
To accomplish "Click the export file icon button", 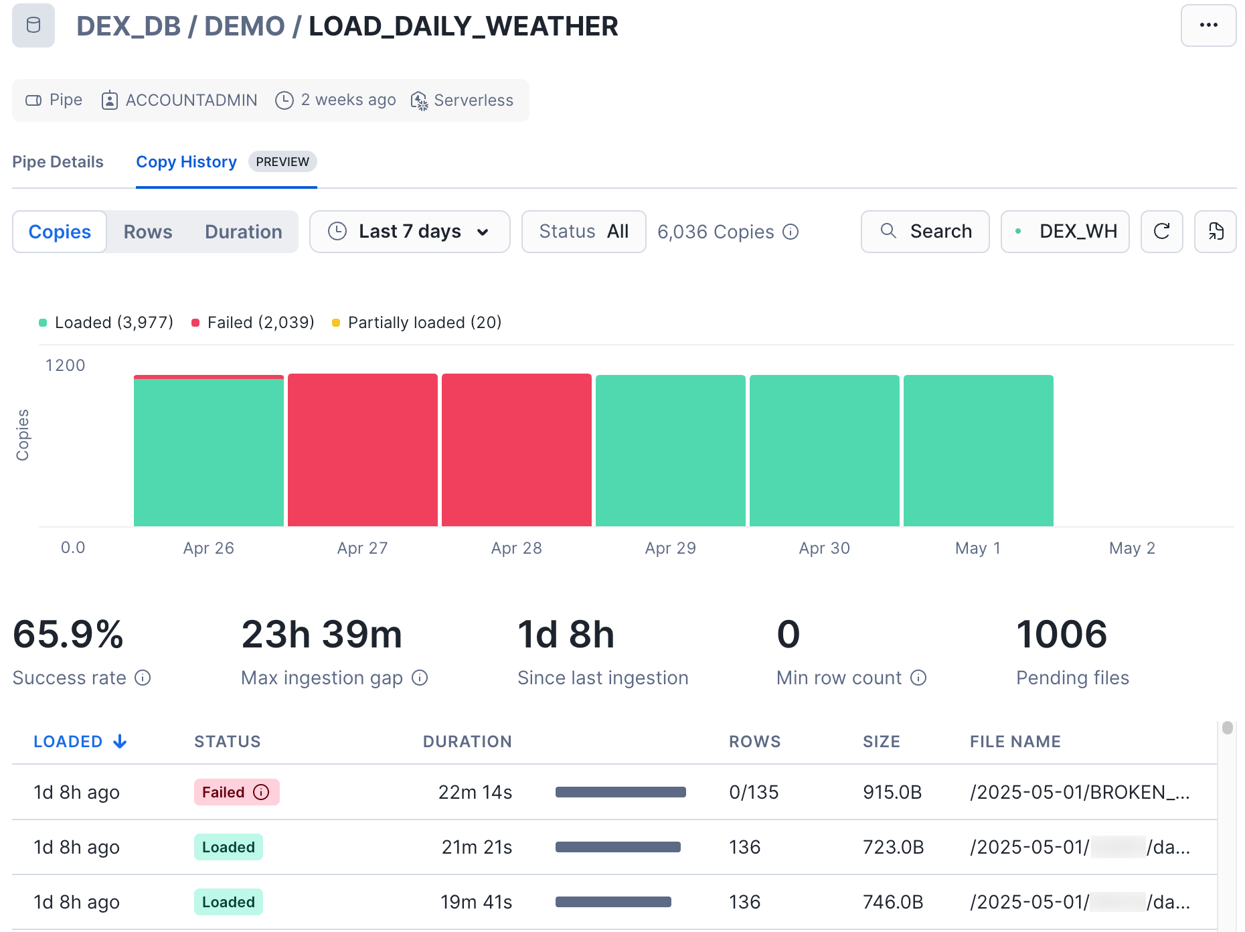I will 1215,232.
